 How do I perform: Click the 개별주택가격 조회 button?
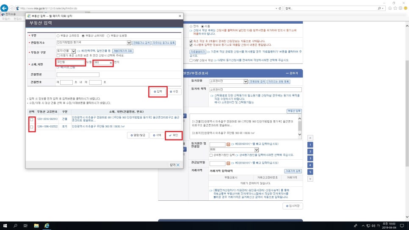pyautogui.click(x=123, y=51)
